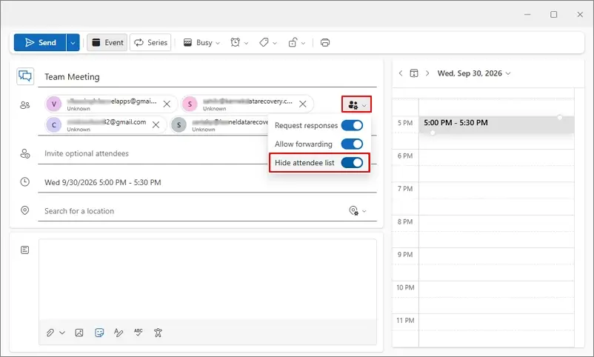Remove attendee ending in atarecovery.c...

302,104
